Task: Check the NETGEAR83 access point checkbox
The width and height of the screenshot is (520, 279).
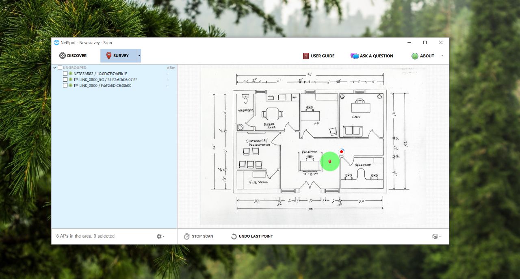Action: [65, 74]
